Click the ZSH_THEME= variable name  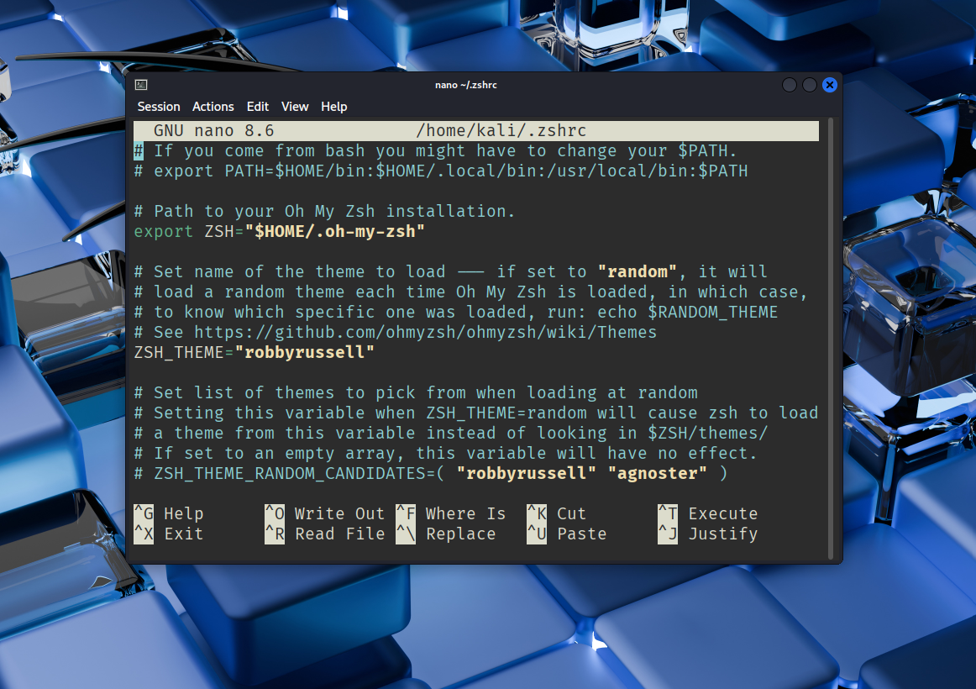184,352
